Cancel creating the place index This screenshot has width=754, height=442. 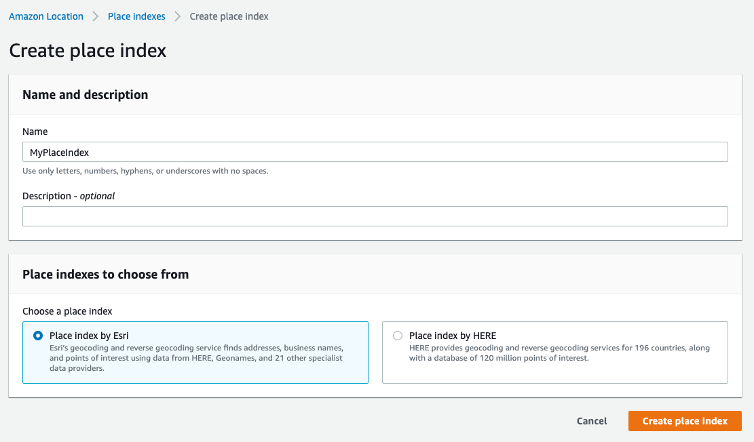tap(591, 420)
